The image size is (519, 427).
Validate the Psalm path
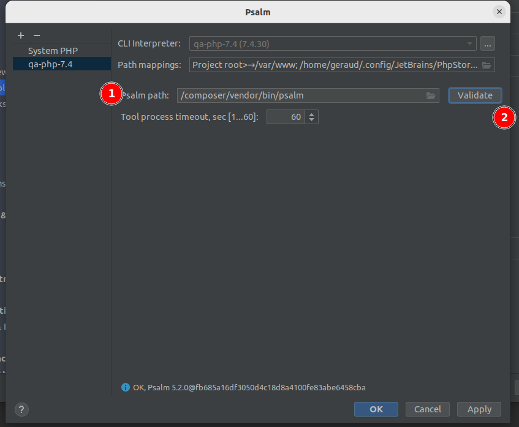[475, 95]
